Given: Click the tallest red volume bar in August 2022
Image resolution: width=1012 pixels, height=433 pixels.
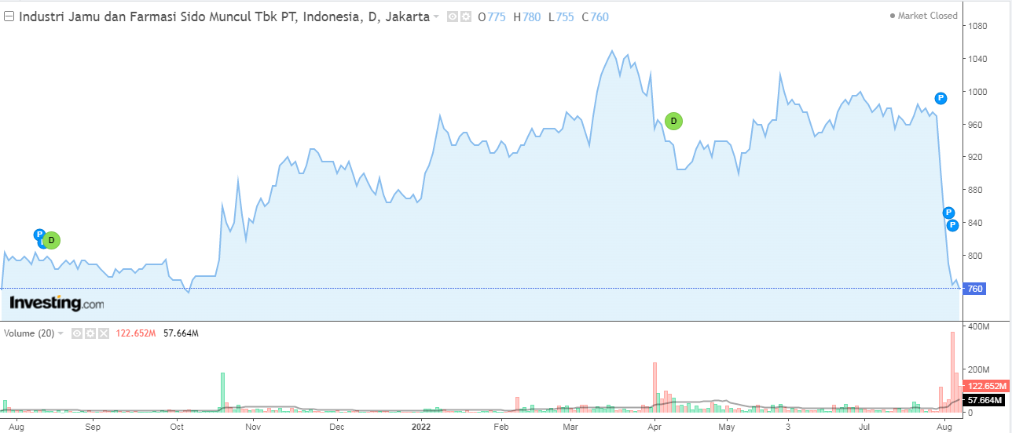Looking at the screenshot, I should [x=952, y=372].
